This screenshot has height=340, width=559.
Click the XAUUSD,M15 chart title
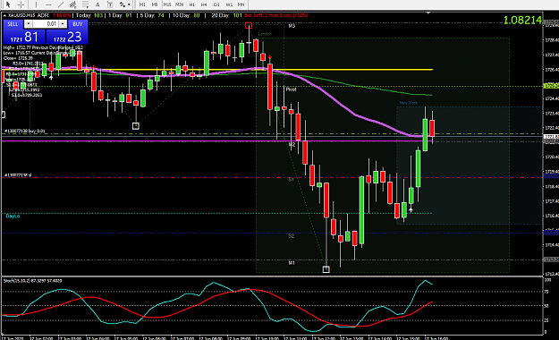(x=21, y=15)
